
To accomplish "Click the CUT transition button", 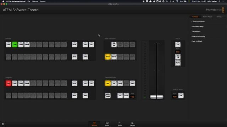I will (x=120, y=96).
